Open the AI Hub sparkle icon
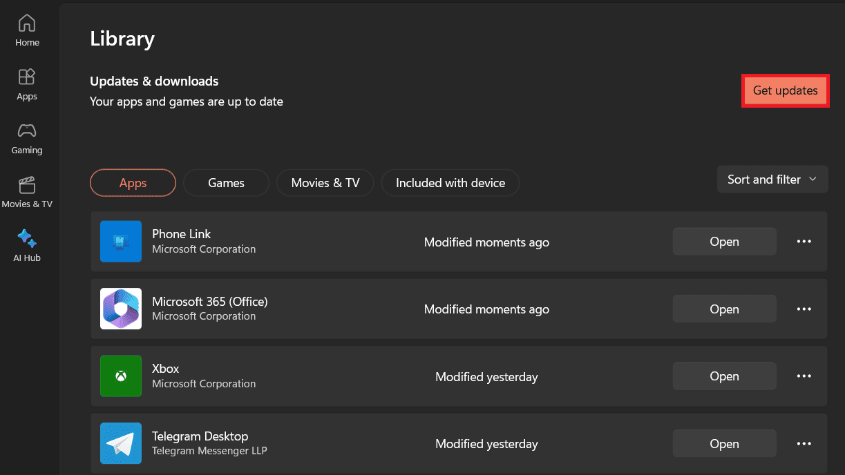Screen dimensions: 845x475 click(27, 238)
